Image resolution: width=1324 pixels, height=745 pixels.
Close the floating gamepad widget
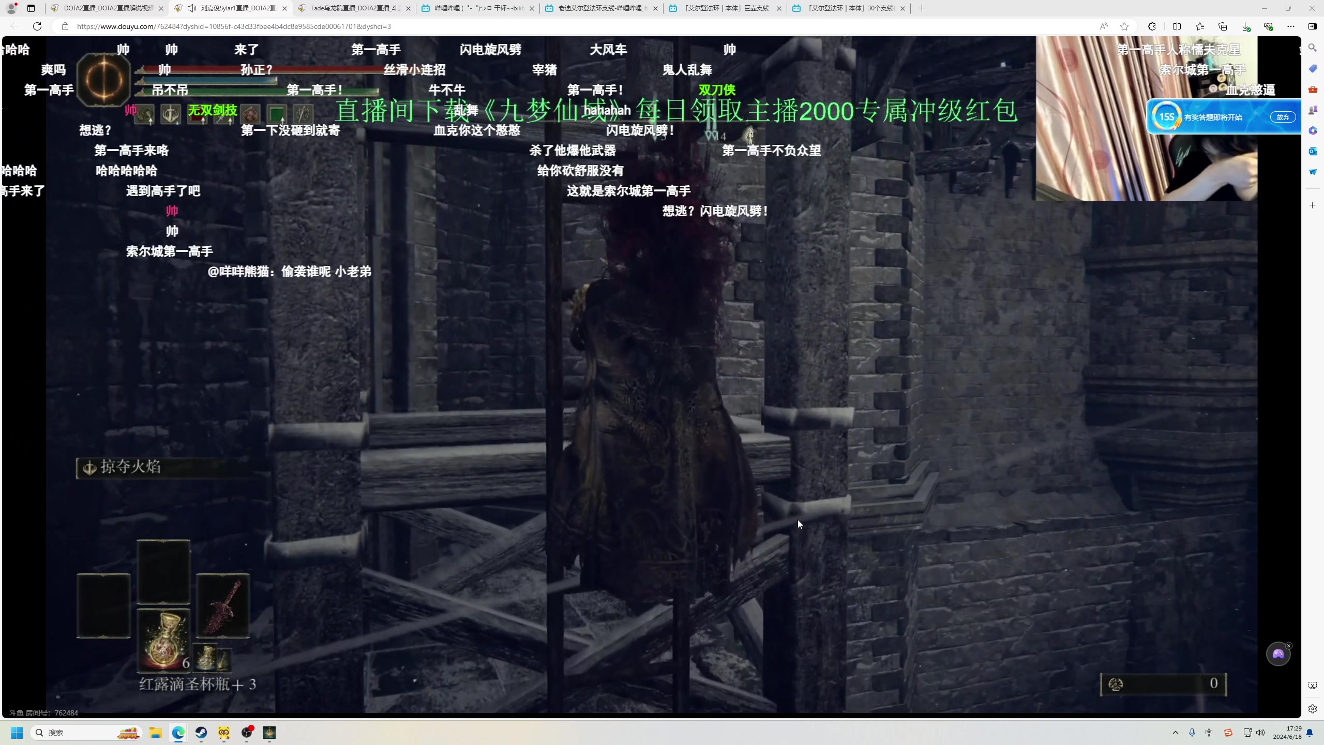pyautogui.click(x=1289, y=646)
